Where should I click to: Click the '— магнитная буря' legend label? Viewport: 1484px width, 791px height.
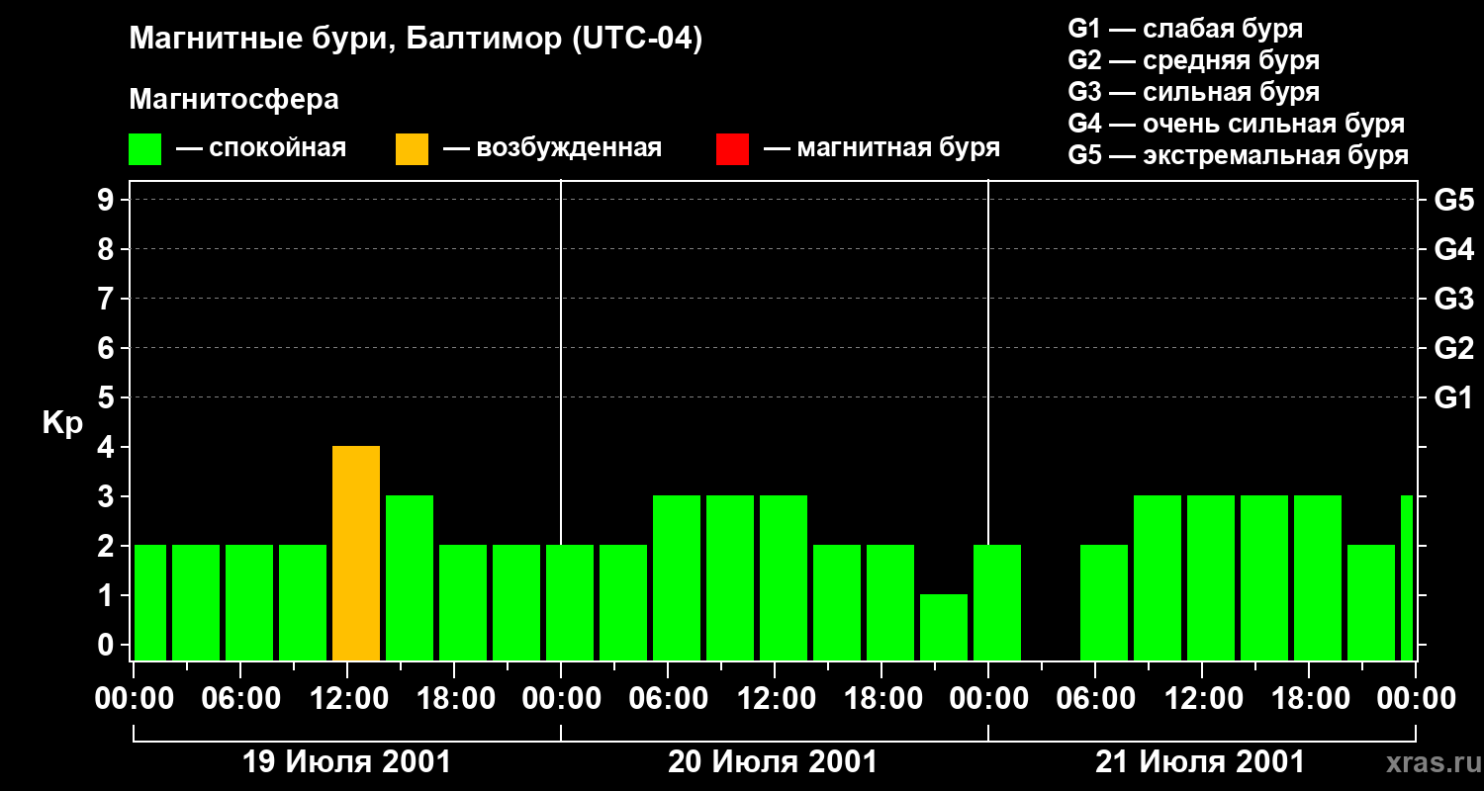click(882, 148)
